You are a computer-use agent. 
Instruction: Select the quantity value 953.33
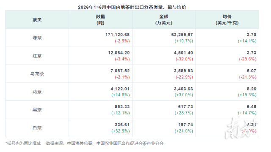(122, 107)
